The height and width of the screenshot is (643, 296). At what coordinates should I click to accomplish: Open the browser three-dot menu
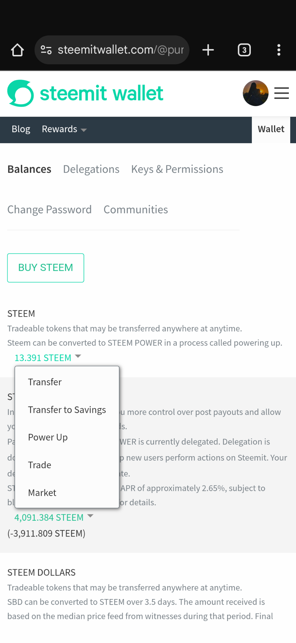coord(279,50)
